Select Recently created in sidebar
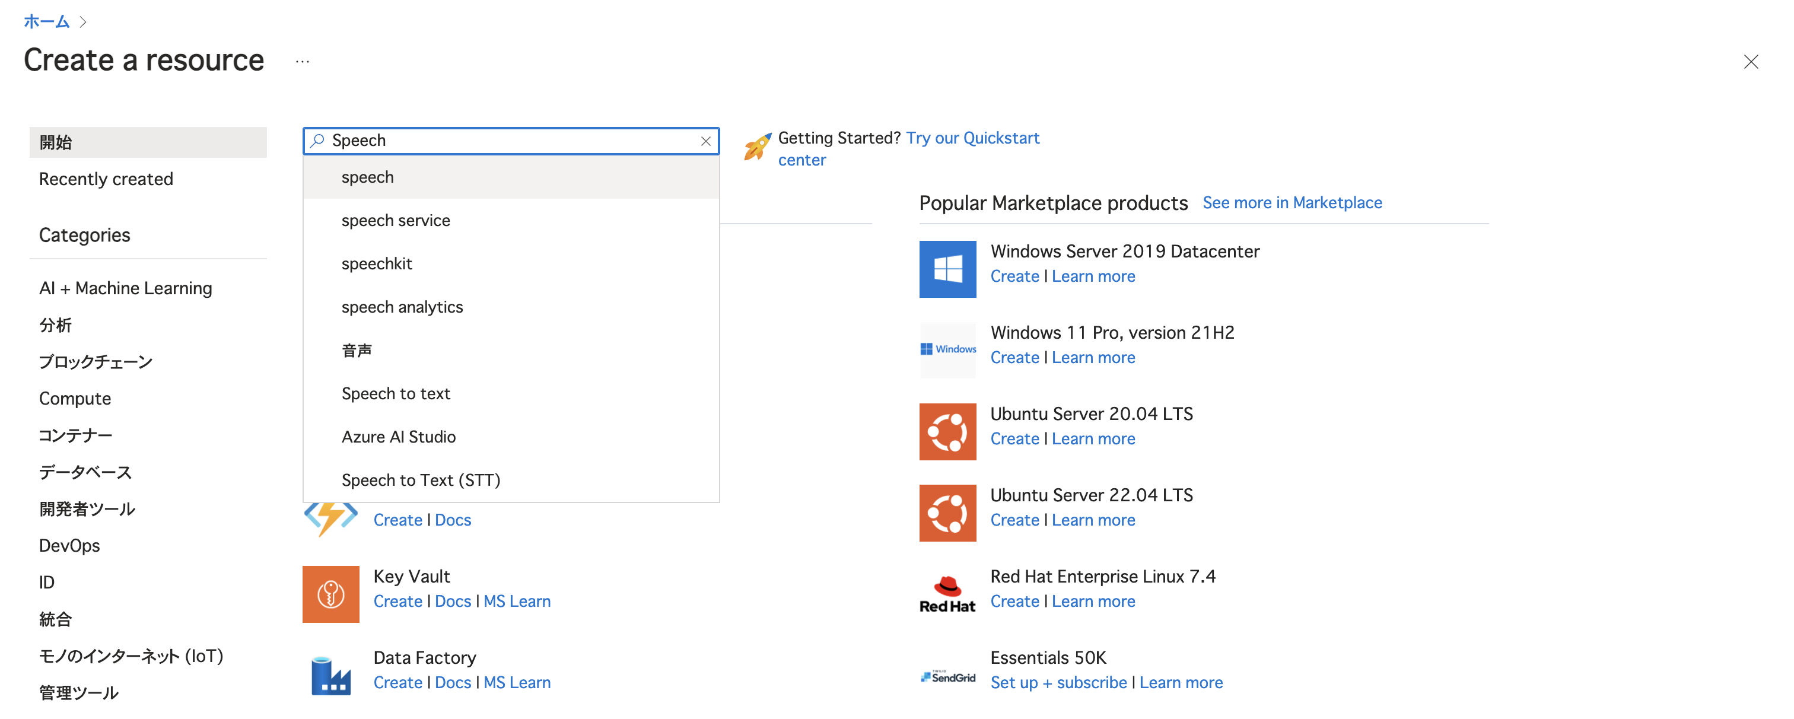The height and width of the screenshot is (719, 1794). pos(106,179)
